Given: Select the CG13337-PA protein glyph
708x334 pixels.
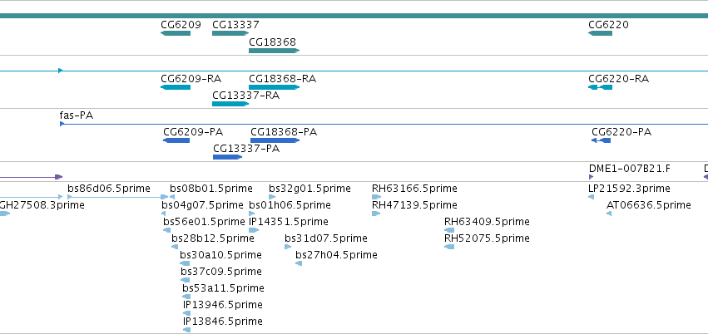Looking at the screenshot, I should pos(228,157).
